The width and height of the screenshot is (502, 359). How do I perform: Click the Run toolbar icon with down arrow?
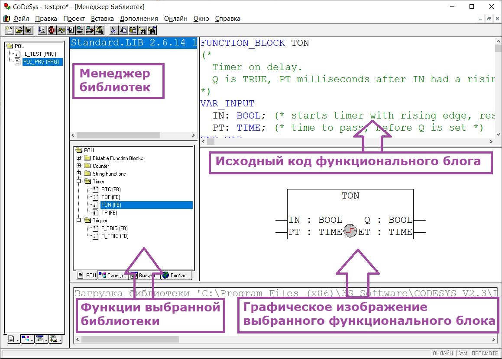click(x=42, y=30)
